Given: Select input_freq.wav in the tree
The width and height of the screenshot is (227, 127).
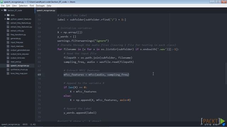Looking at the screenshot, I should [x=17, y=42].
